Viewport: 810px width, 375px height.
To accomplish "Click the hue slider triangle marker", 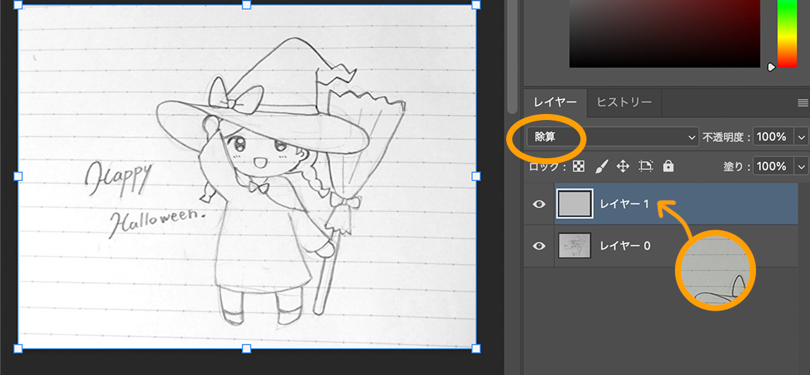I will [772, 67].
